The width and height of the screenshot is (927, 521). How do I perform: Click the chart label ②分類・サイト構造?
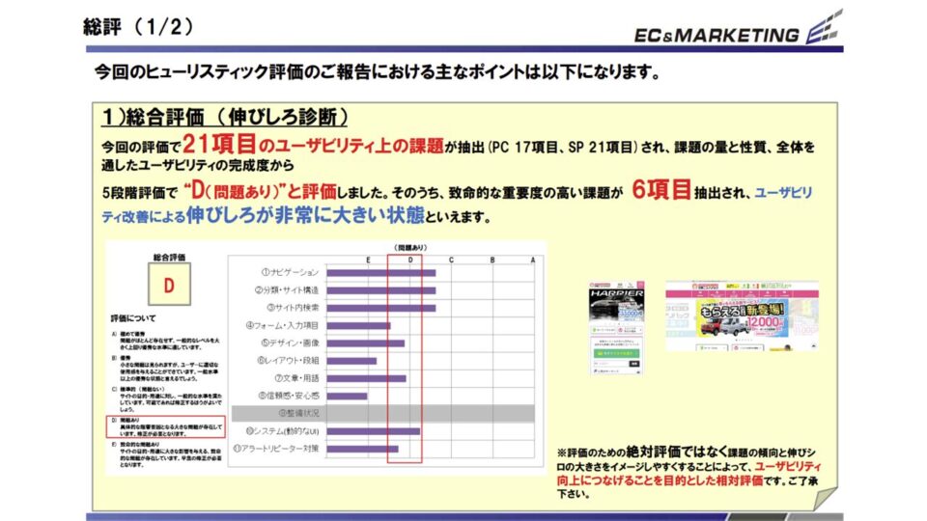(287, 290)
